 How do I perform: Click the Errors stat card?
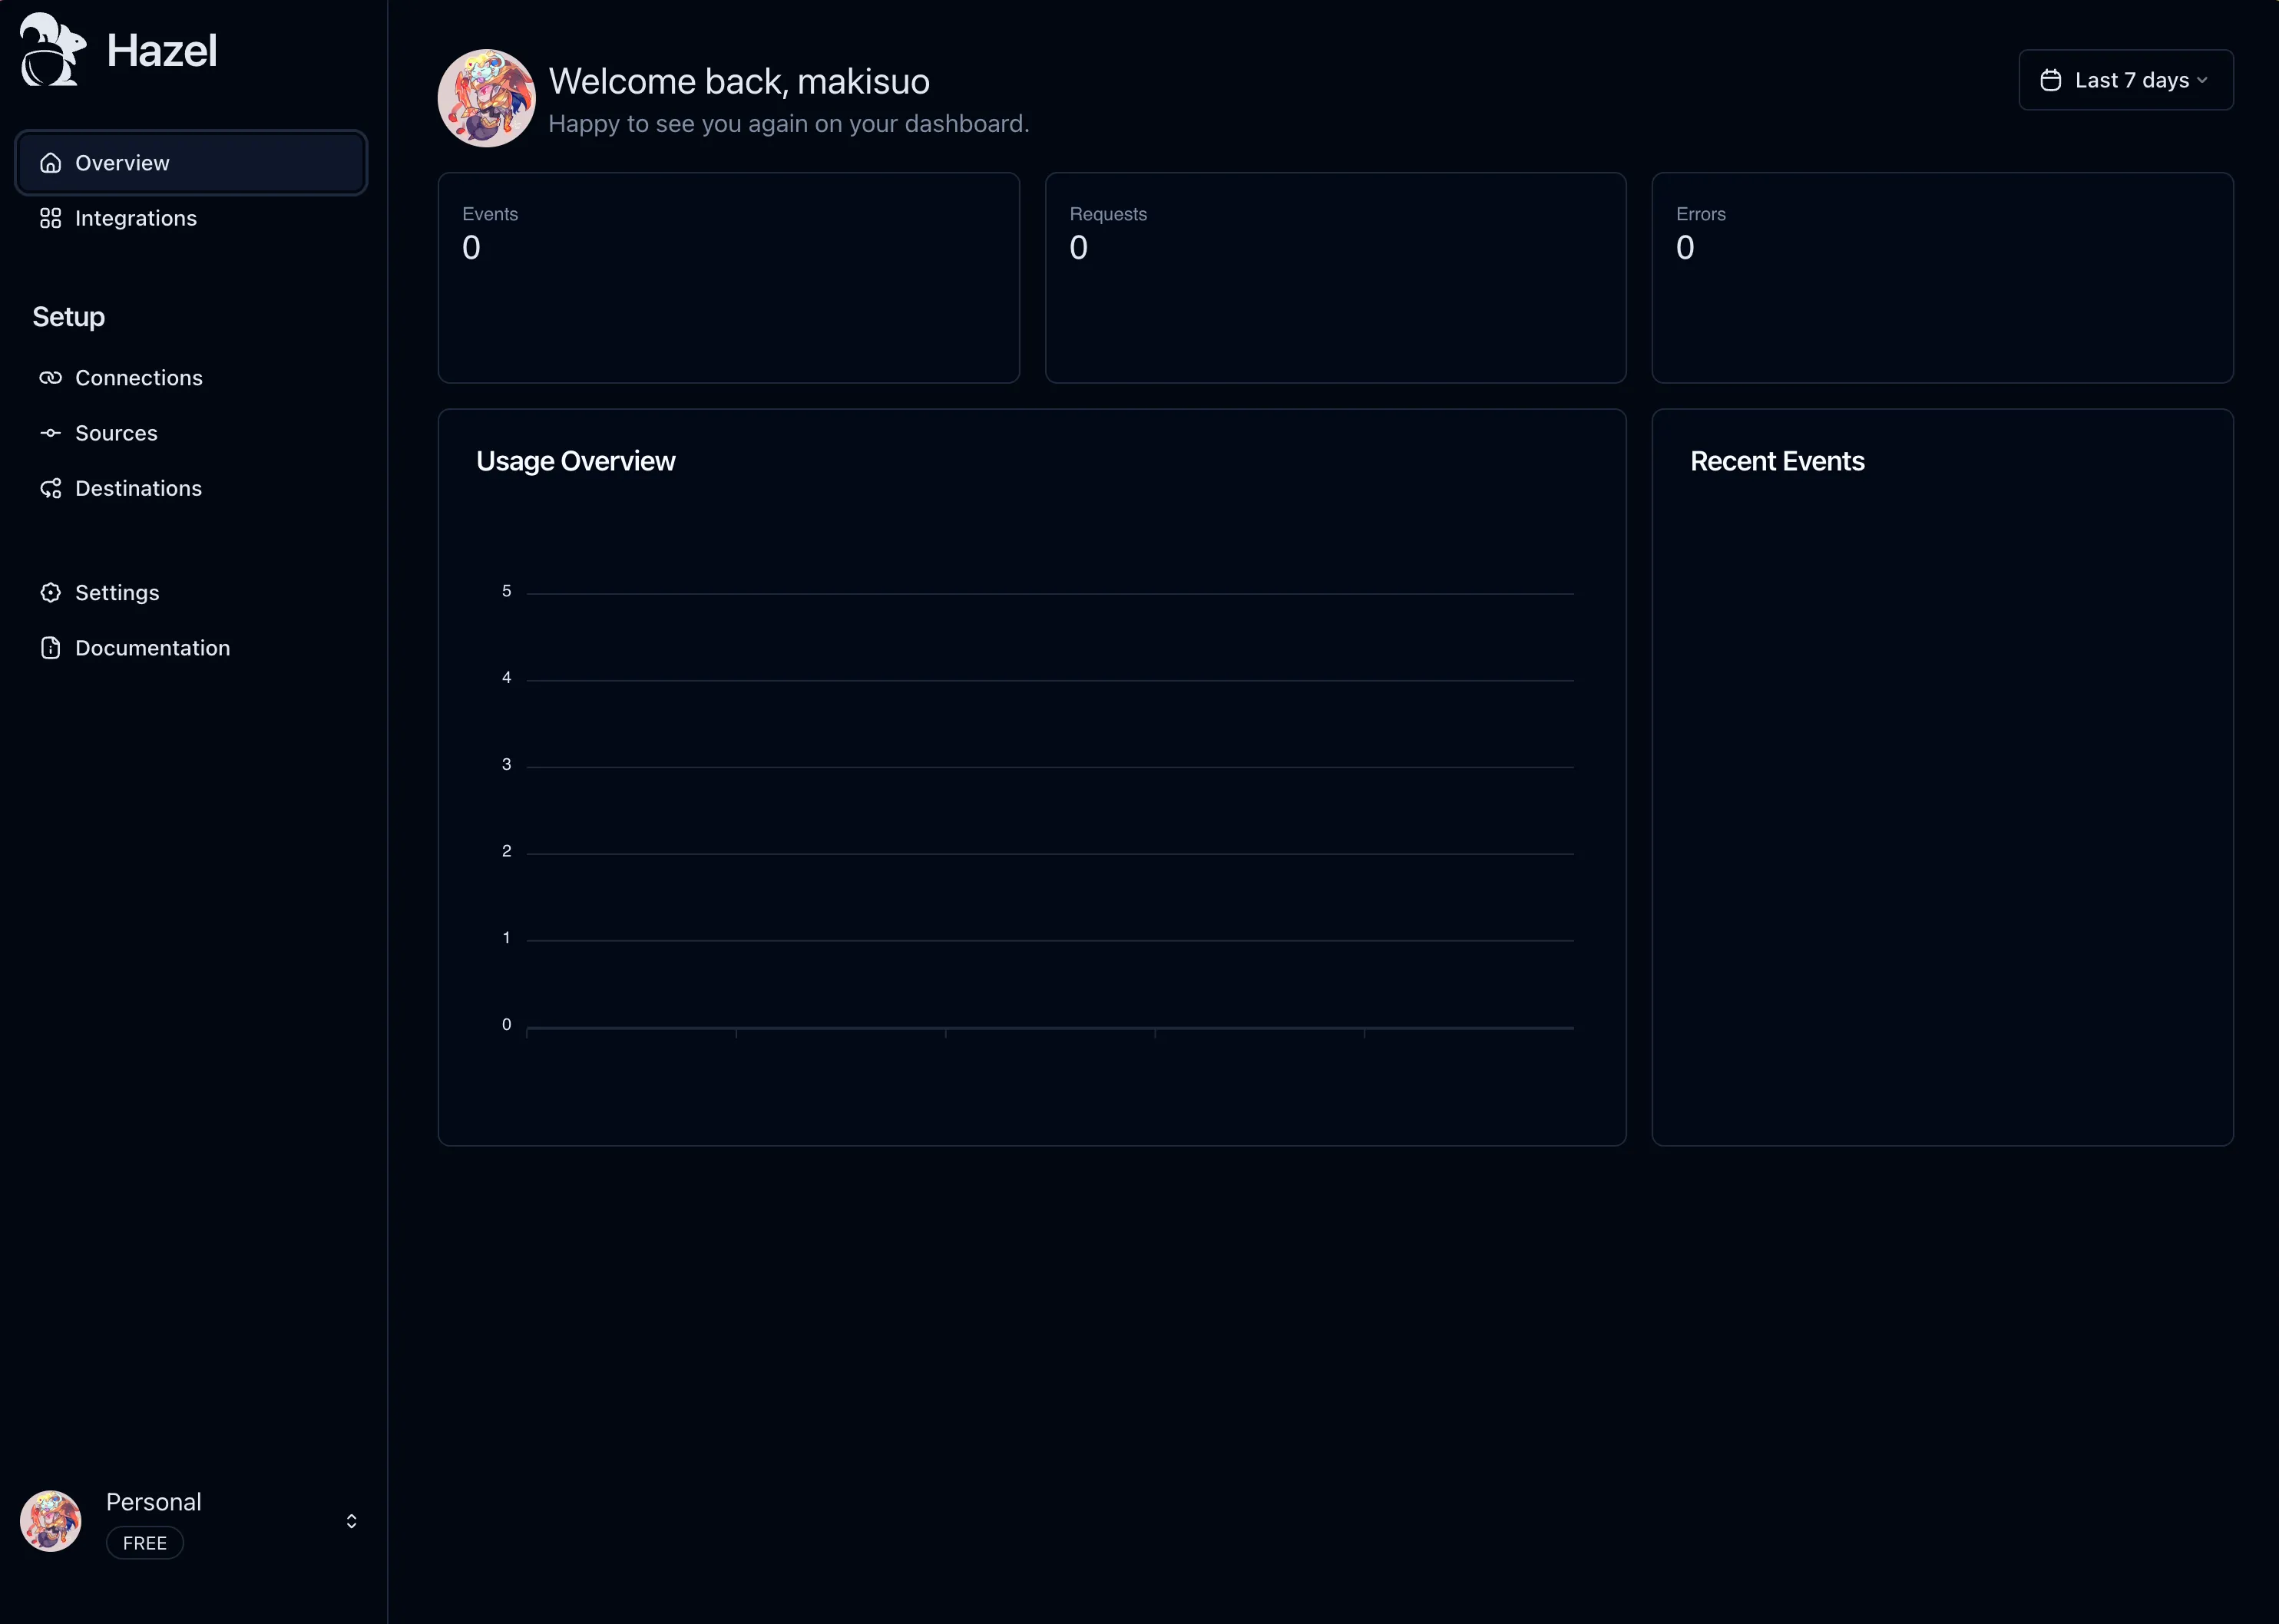click(x=1941, y=278)
